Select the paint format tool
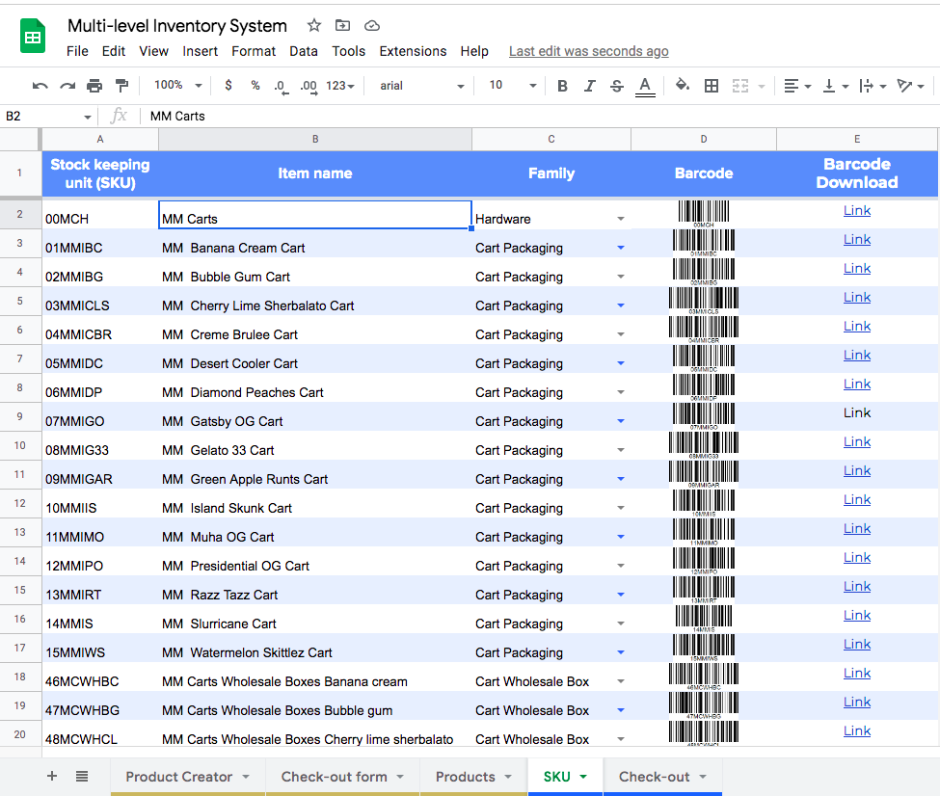Viewport: 940px width, 796px height. (x=121, y=86)
